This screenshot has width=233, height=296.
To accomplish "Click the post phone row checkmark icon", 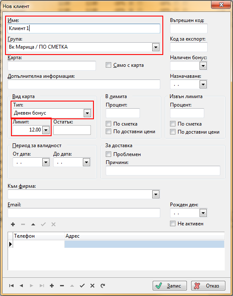I will click(43, 224).
